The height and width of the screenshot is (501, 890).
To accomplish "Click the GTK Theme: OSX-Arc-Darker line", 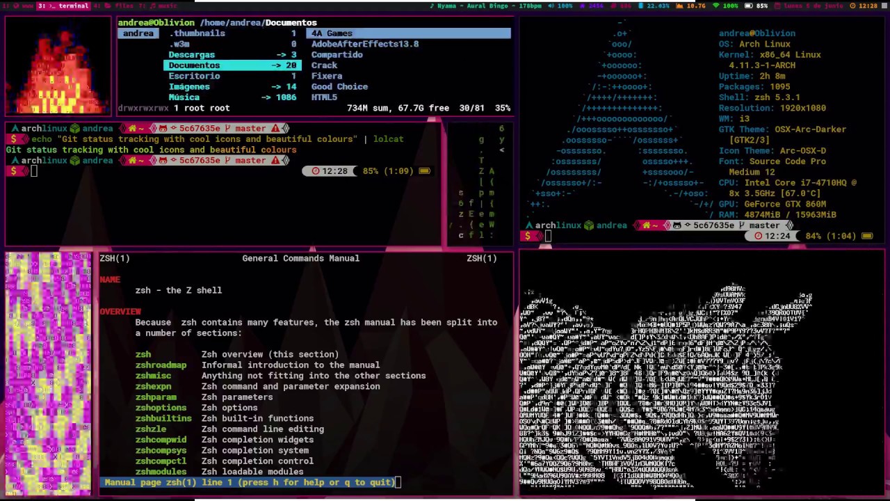I will [x=782, y=129].
